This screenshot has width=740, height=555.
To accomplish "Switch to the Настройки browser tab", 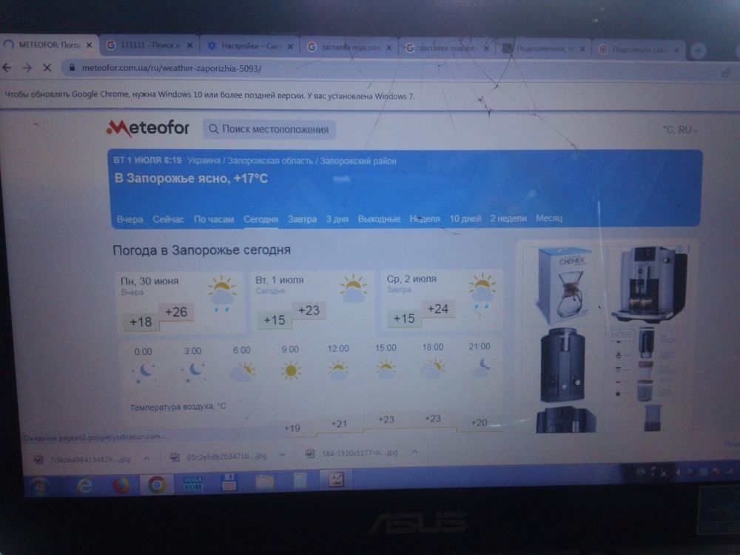I will pos(251,46).
